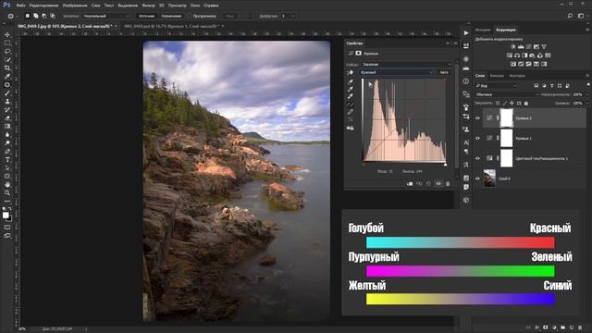
Task: Open the Файл menu
Action: point(20,6)
